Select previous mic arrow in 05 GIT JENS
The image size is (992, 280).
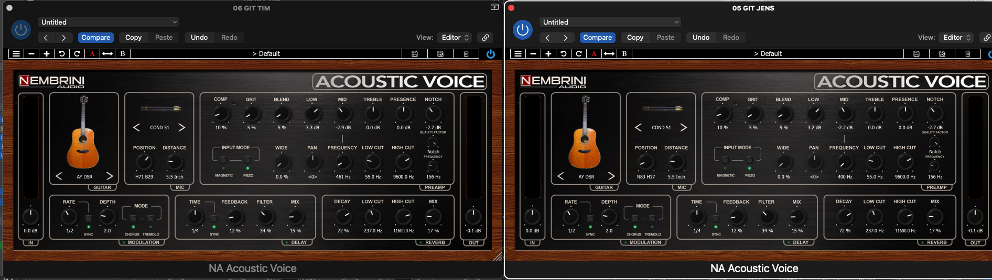tap(638, 128)
